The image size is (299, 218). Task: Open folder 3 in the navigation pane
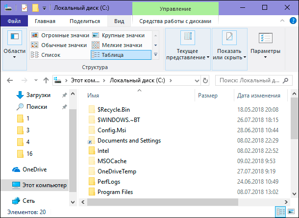tap(23, 130)
